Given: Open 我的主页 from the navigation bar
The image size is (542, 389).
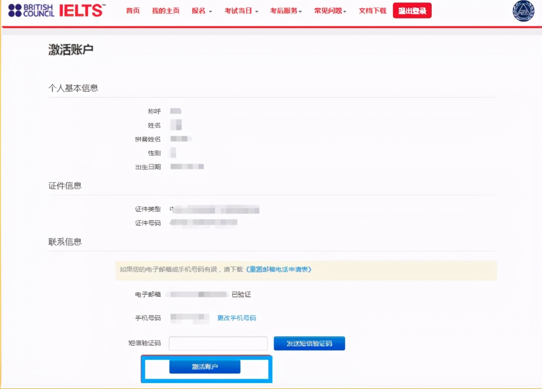Looking at the screenshot, I should click(165, 11).
